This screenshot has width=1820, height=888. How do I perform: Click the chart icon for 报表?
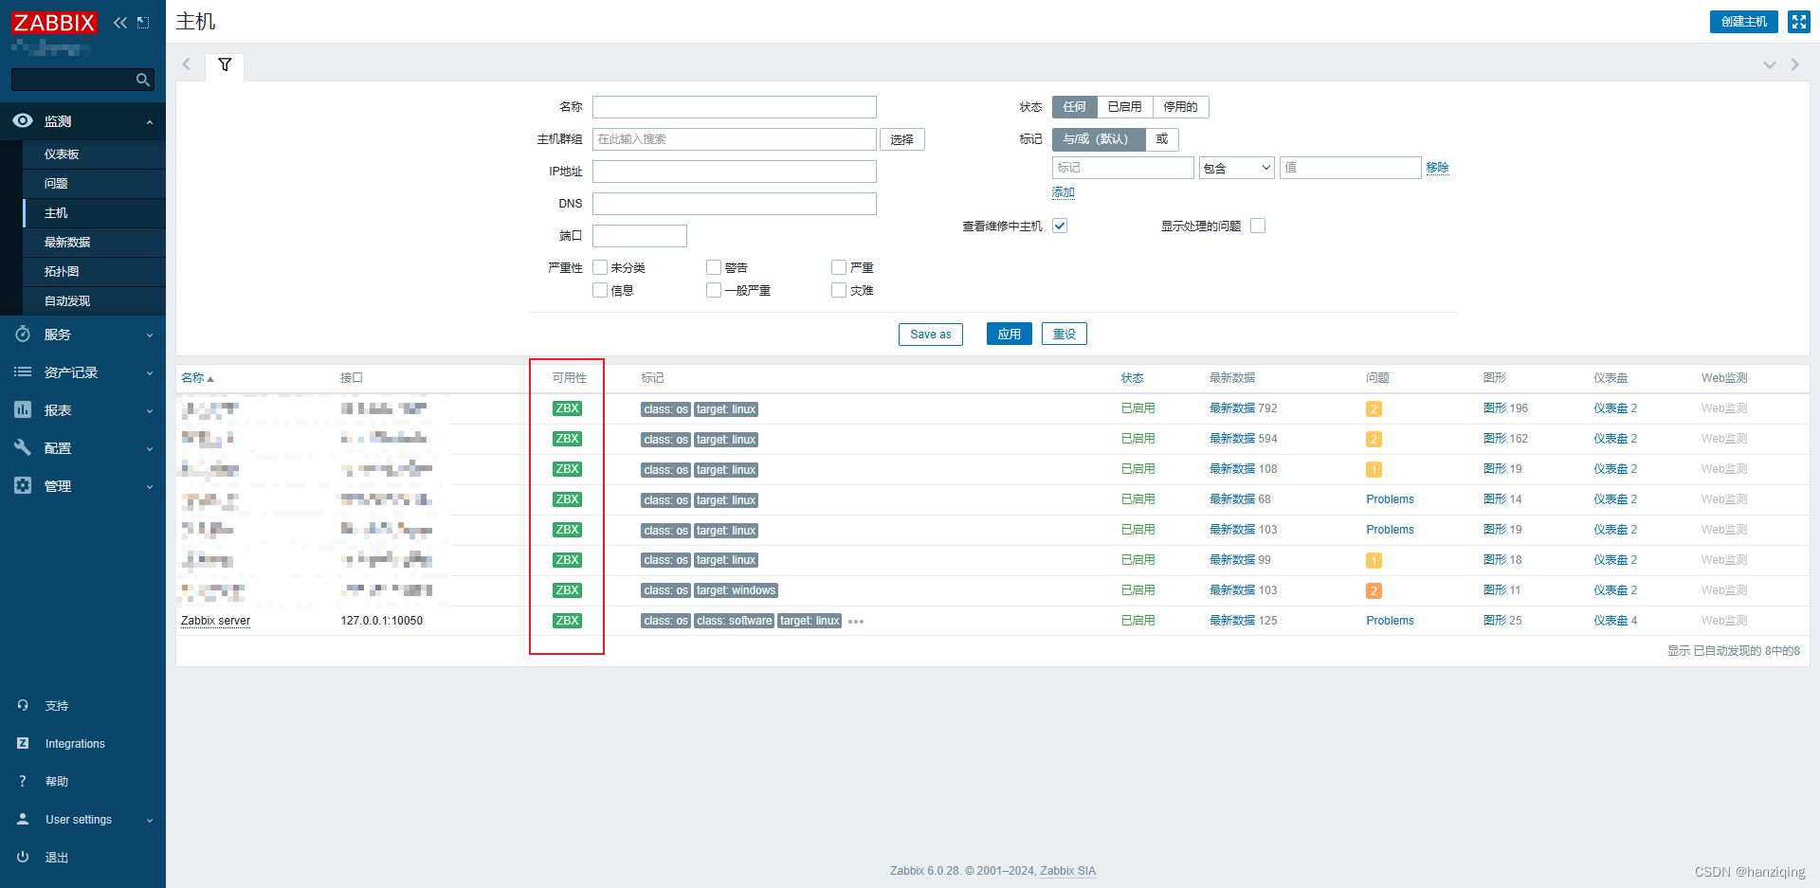click(23, 409)
